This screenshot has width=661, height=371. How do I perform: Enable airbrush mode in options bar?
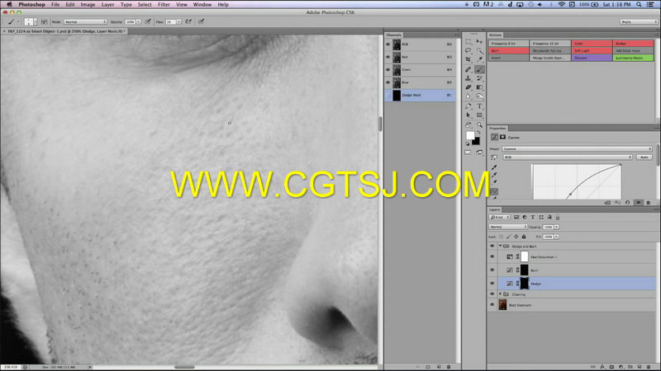coord(188,21)
